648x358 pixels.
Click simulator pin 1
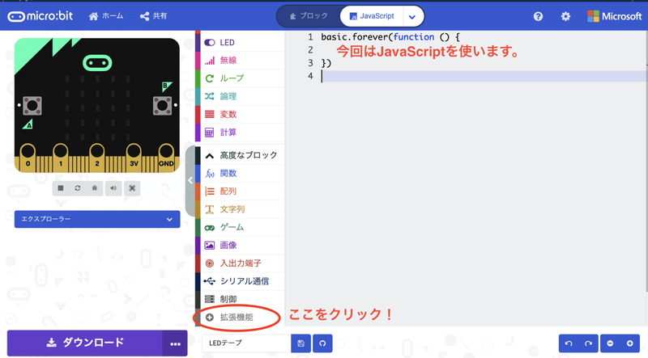click(x=60, y=157)
